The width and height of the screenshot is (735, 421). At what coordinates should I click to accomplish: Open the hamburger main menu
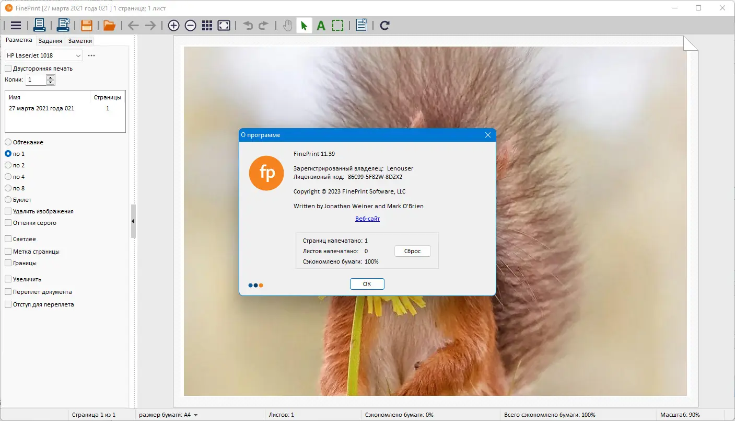coord(16,25)
